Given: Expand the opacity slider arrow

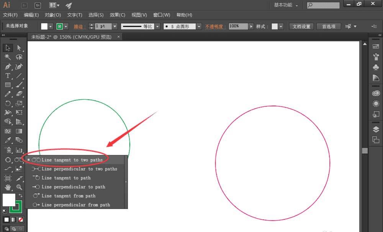Looking at the screenshot, I should (x=251, y=26).
